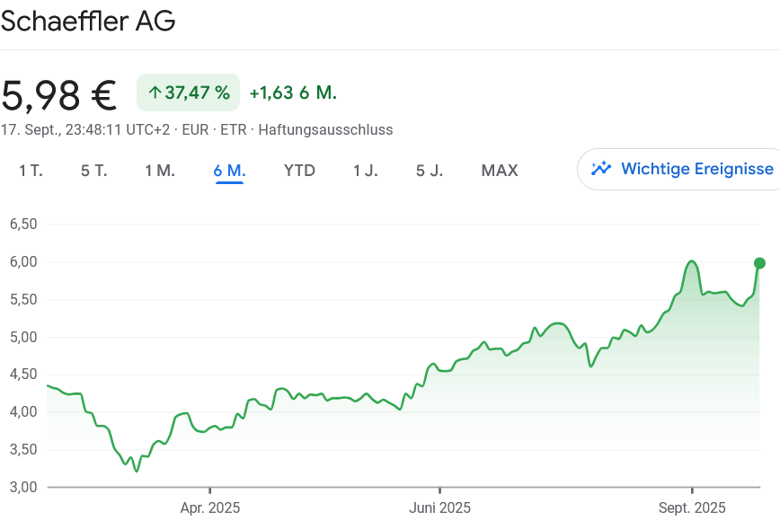Click the Schaeffler AG title
This screenshot has width=780, height=529.
click(88, 22)
